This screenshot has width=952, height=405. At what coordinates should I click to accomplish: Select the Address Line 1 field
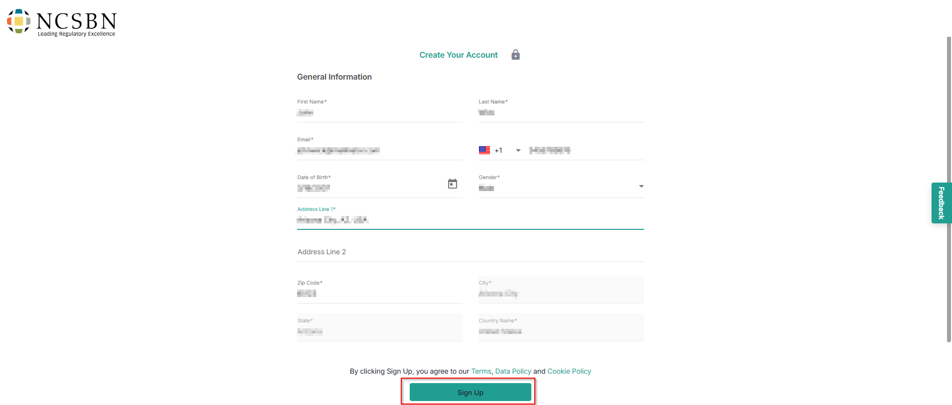click(470, 220)
